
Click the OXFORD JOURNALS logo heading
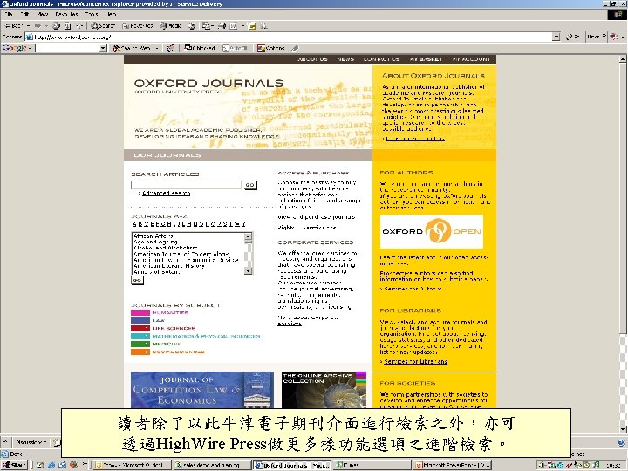(208, 84)
